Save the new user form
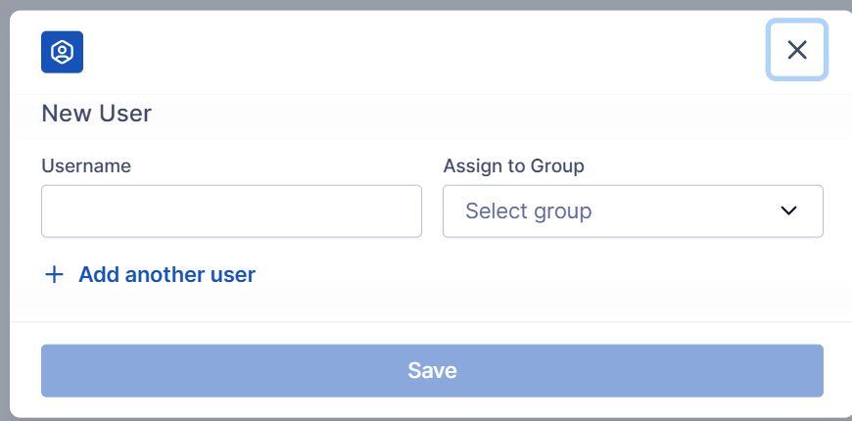Image resolution: width=852 pixels, height=421 pixels. pyautogui.click(x=432, y=371)
